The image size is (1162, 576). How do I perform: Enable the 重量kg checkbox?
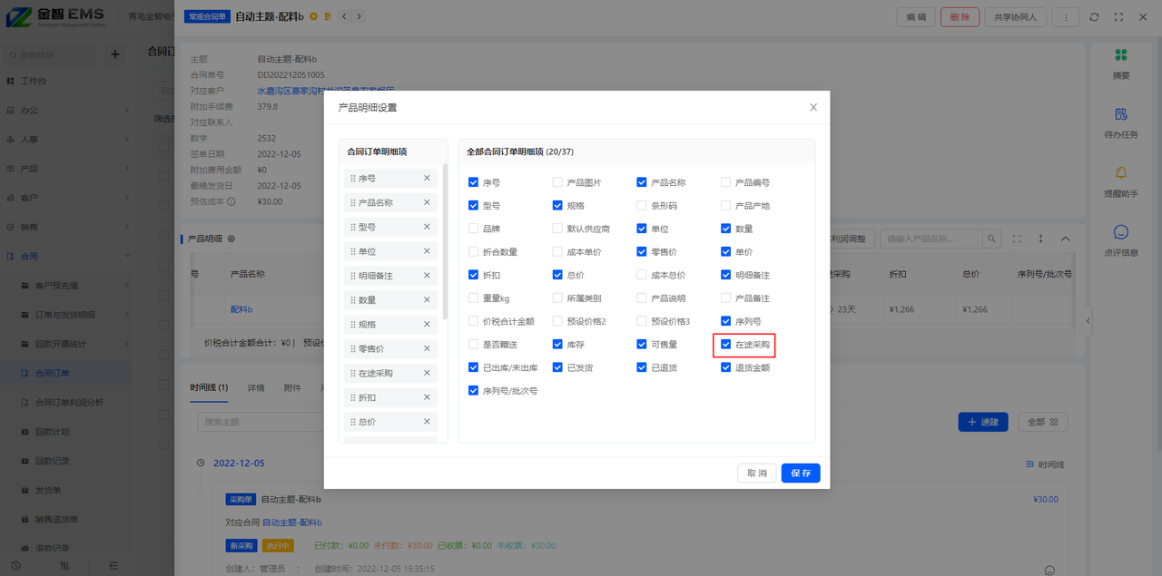coord(473,298)
